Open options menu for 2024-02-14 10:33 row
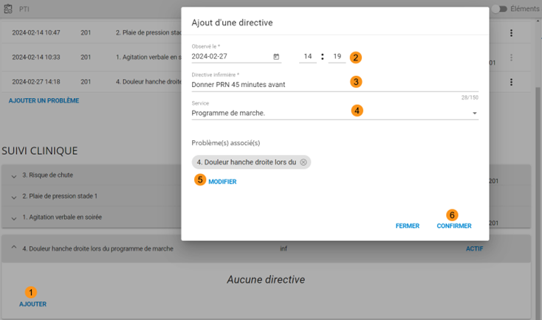542x320 pixels. tap(510, 58)
